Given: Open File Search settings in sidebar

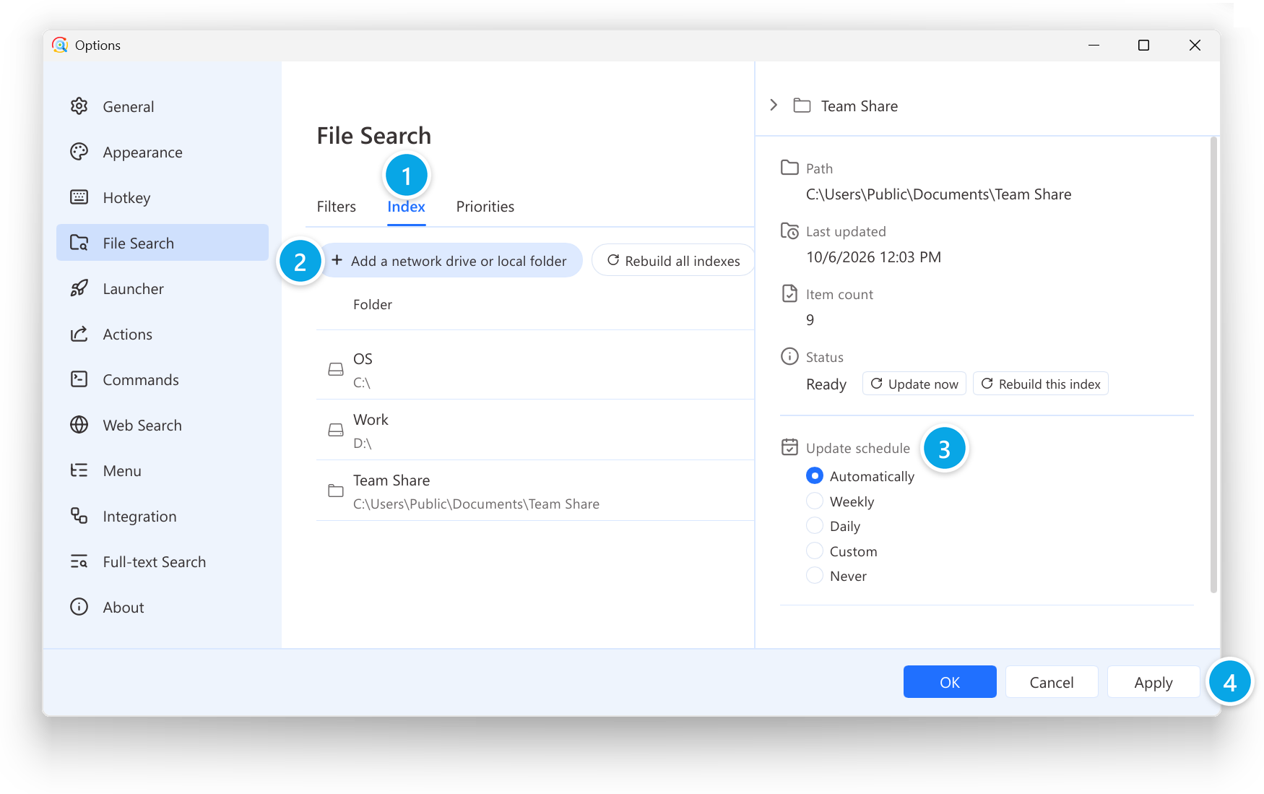Looking at the screenshot, I should point(163,243).
